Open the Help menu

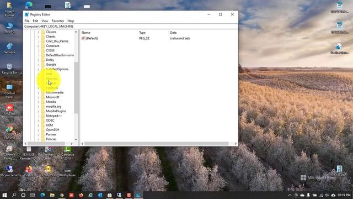click(71, 21)
